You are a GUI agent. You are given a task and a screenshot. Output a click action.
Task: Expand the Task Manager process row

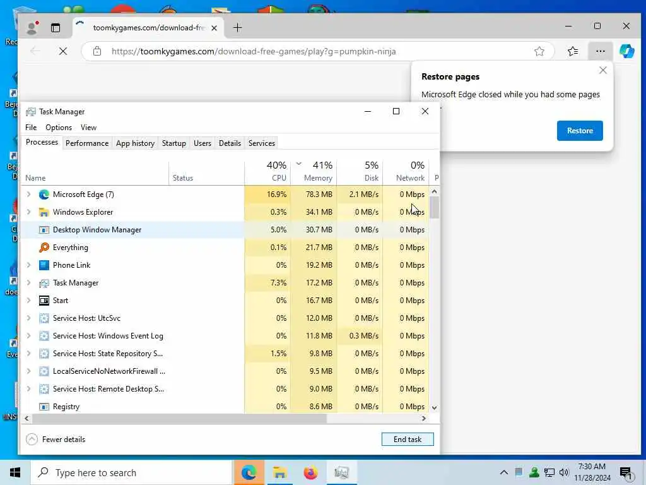coord(28,283)
